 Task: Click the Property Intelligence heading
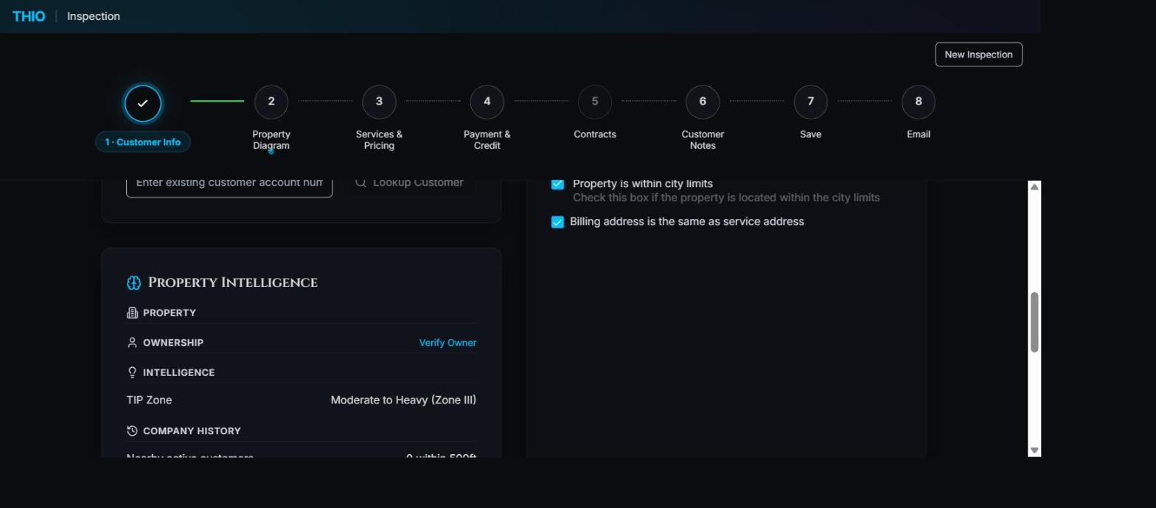pos(233,282)
